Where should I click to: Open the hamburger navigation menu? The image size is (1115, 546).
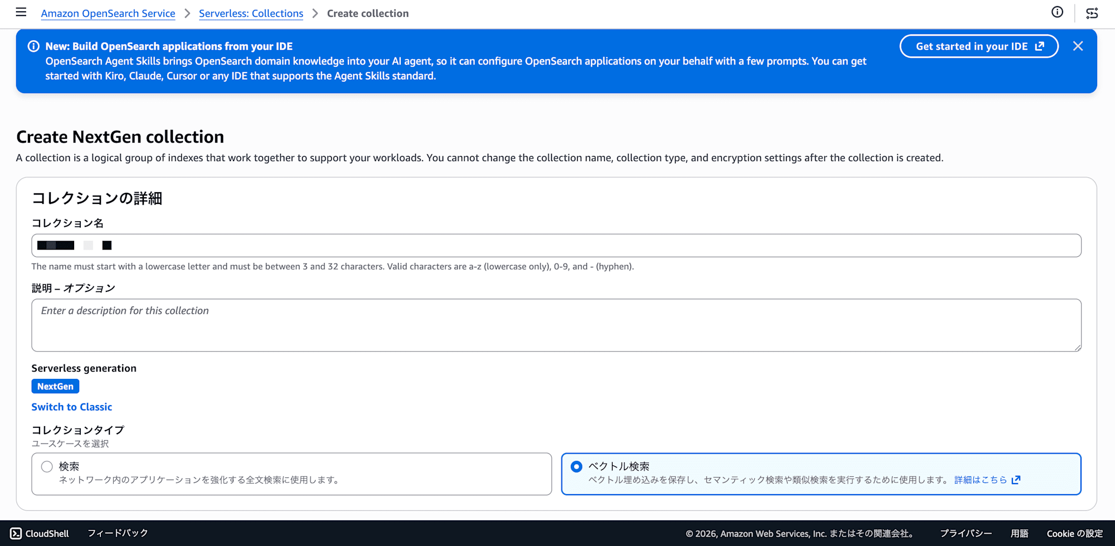coord(21,12)
